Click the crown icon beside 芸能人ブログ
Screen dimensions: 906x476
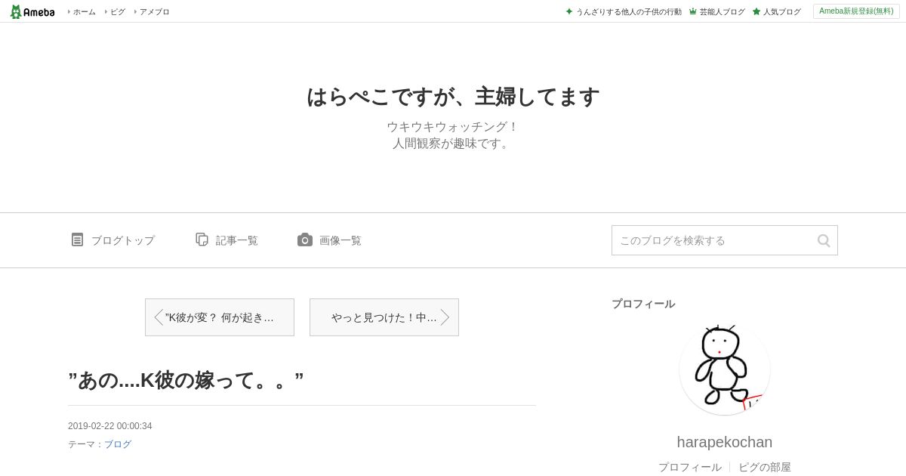click(x=693, y=11)
